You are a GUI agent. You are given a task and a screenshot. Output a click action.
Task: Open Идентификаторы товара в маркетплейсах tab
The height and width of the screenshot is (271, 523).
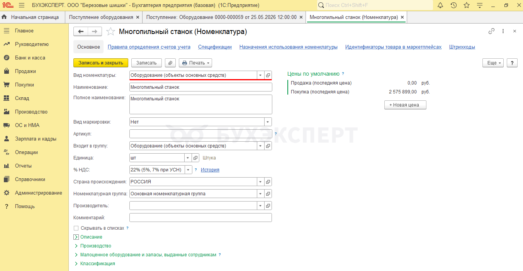point(393,47)
